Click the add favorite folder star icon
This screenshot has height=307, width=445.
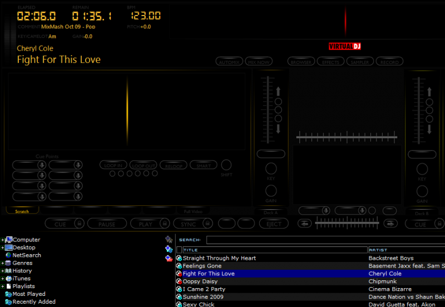169,240
